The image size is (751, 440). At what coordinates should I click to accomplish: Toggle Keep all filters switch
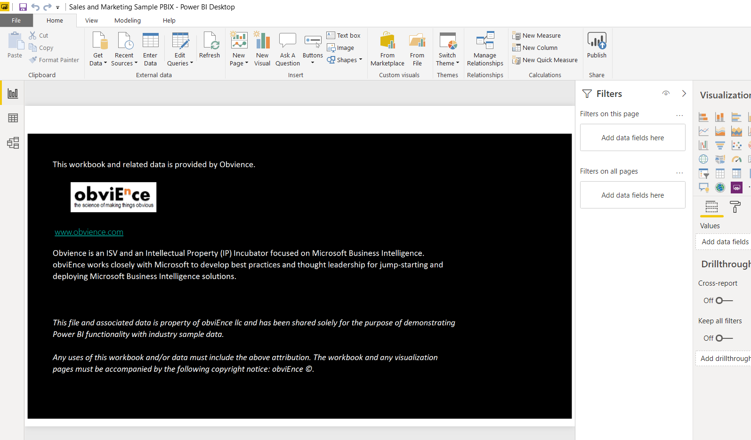click(724, 338)
